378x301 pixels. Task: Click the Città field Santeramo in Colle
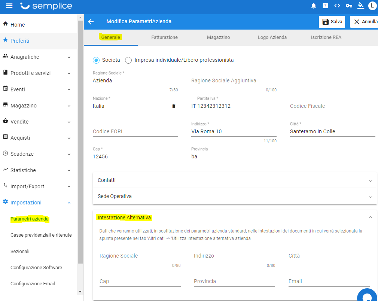click(x=333, y=132)
